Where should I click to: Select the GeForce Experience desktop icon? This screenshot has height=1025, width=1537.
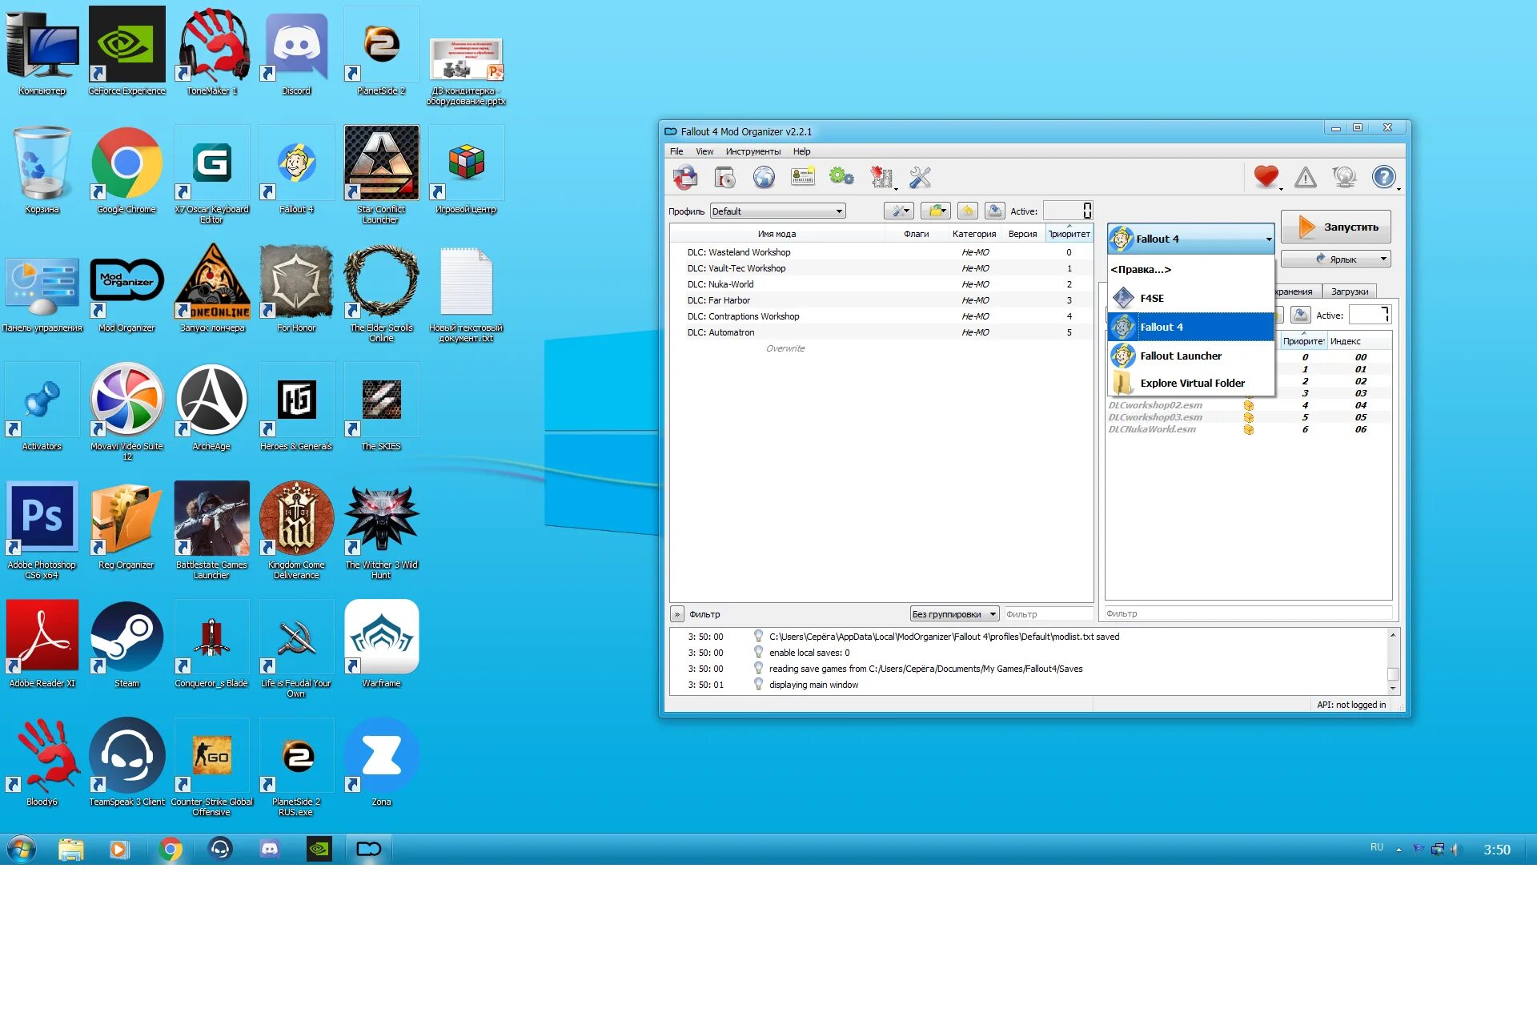coord(126,53)
